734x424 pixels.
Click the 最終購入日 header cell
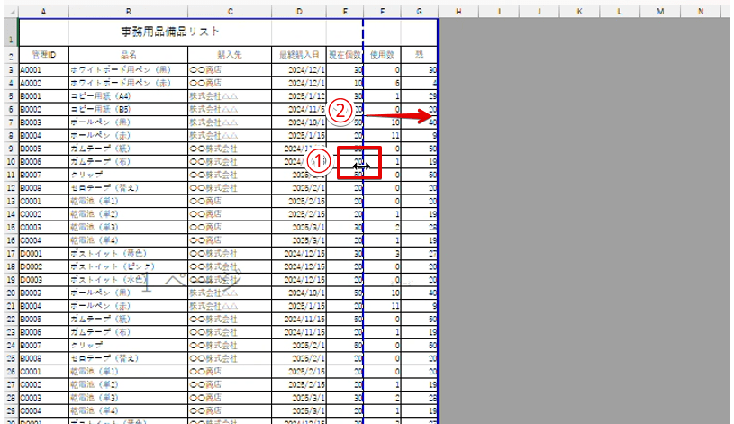point(299,56)
